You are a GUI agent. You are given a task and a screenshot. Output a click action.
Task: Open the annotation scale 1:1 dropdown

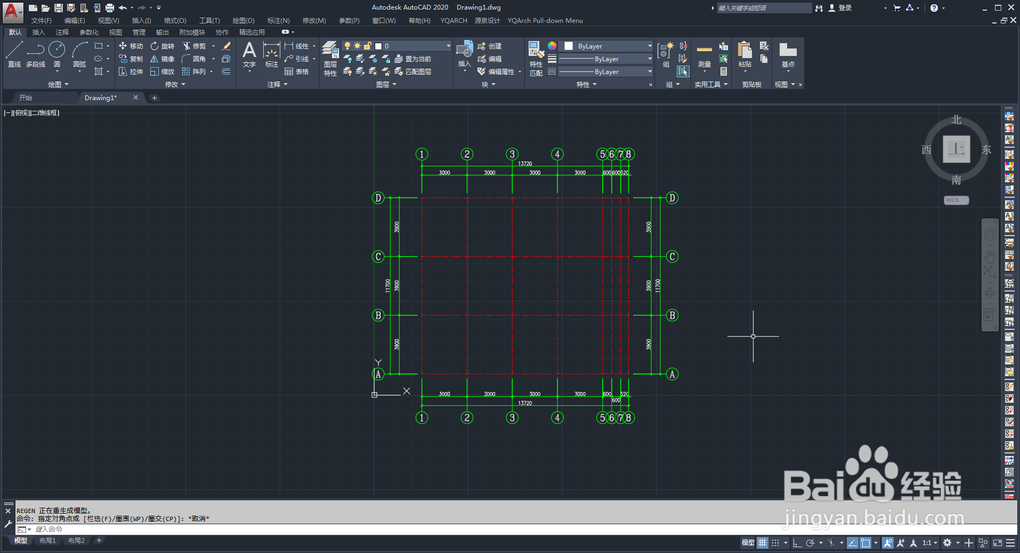930,543
